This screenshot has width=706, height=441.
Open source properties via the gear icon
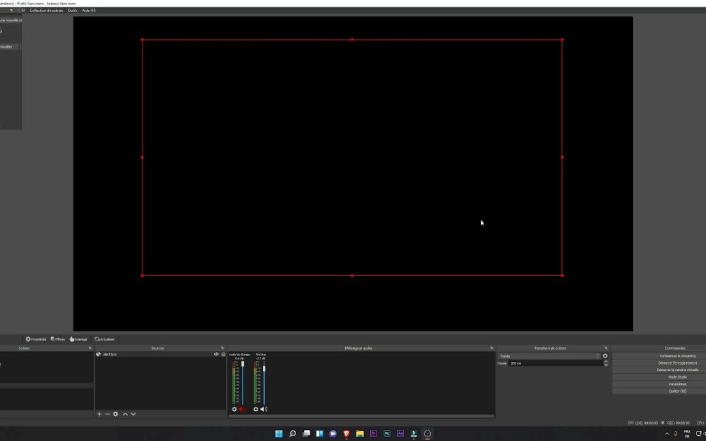tap(116, 414)
